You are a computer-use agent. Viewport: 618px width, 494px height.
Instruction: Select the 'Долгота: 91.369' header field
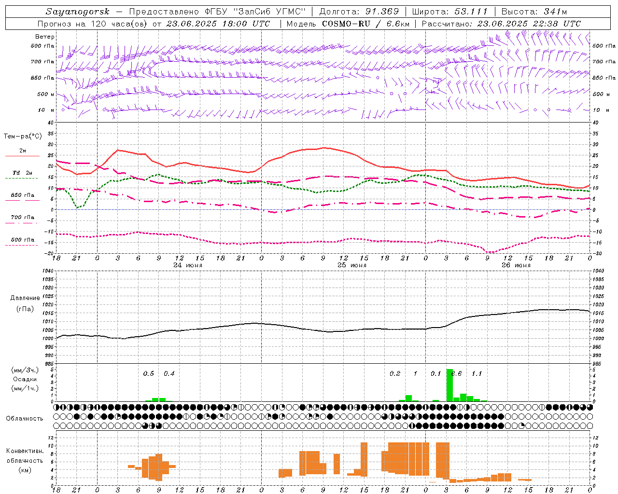pos(359,12)
